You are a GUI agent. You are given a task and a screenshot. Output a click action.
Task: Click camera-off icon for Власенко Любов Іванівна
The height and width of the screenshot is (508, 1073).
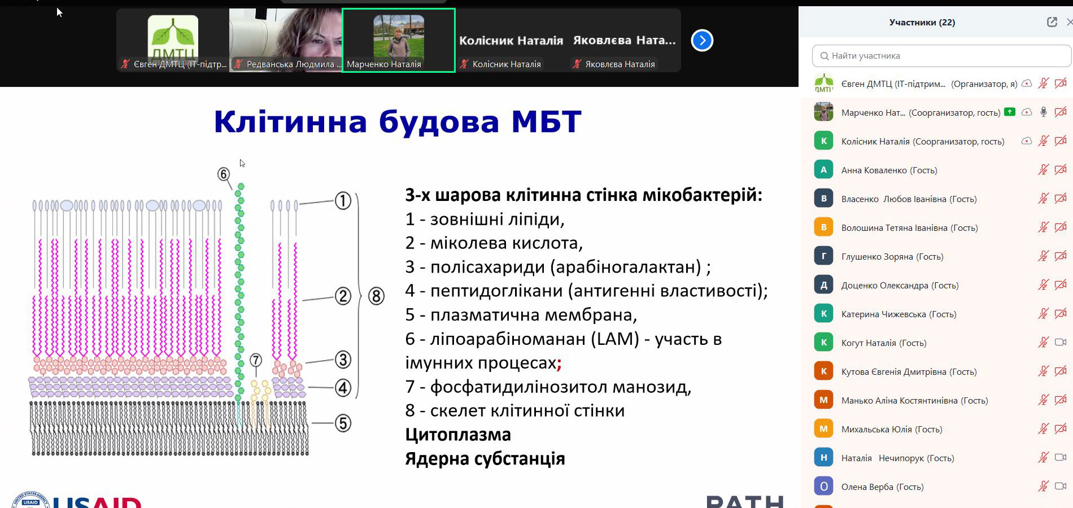[x=1061, y=199]
